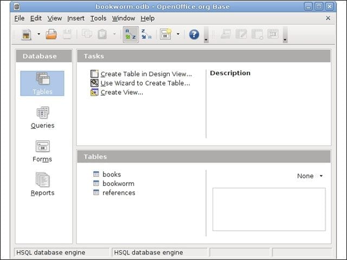Open the Tools menu
Screen dimensions: 347x260
pos(98,18)
